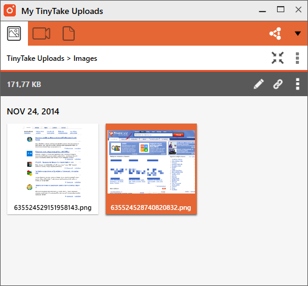Open the Videos tab camera icon
Viewport: 308px width, 286px height.
point(41,33)
